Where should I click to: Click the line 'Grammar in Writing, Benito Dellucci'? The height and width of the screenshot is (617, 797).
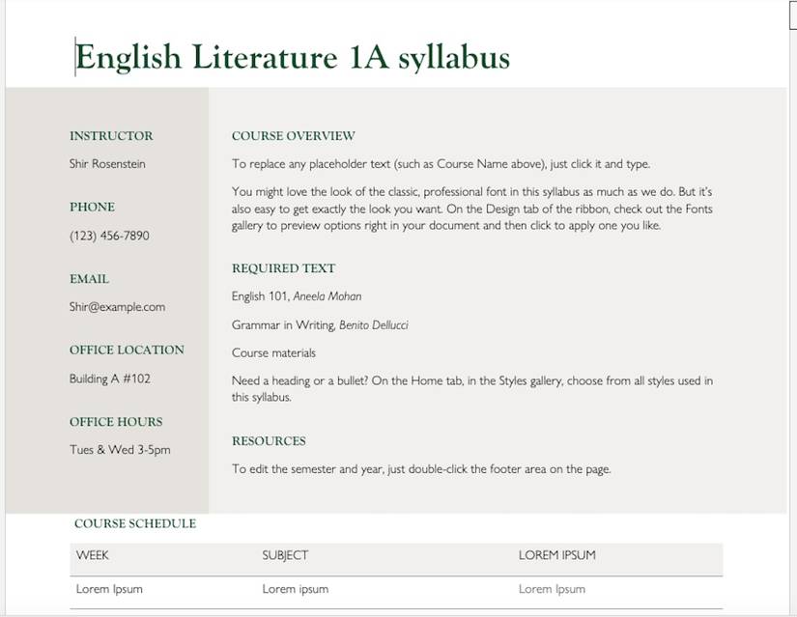pos(320,324)
